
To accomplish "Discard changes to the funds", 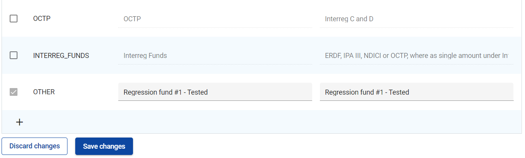I will click(35, 146).
